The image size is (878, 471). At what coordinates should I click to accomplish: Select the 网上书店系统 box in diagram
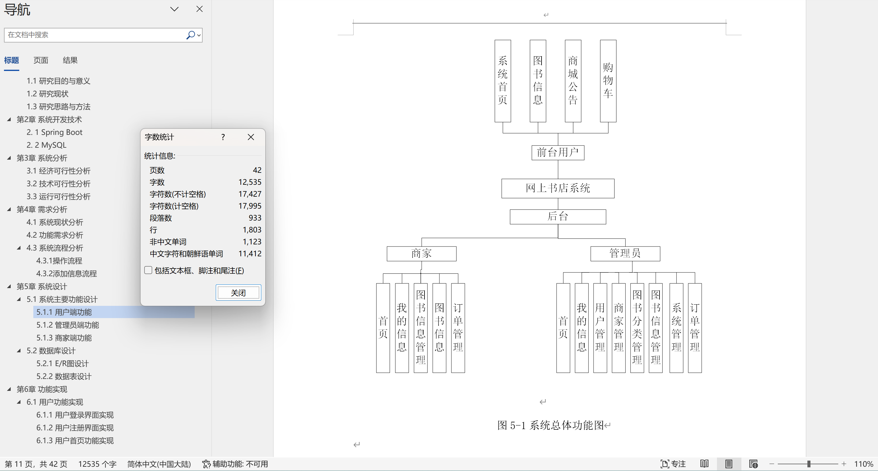[x=558, y=188]
